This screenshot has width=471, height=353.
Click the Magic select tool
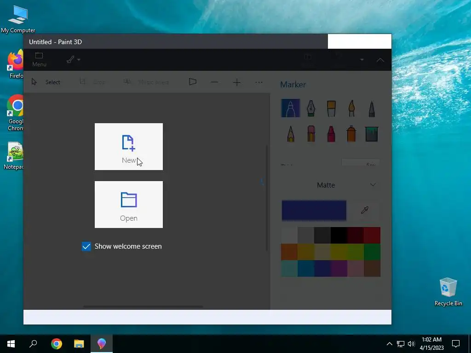pyautogui.click(x=146, y=82)
